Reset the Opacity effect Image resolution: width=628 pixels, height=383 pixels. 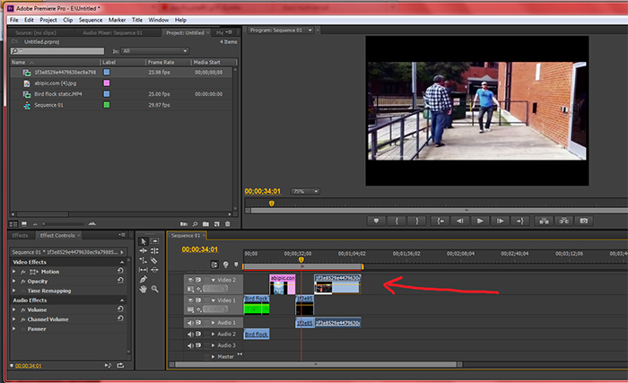tap(120, 281)
